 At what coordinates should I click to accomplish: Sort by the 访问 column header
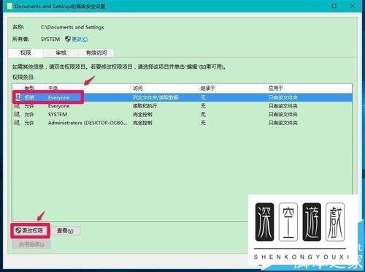[137, 88]
